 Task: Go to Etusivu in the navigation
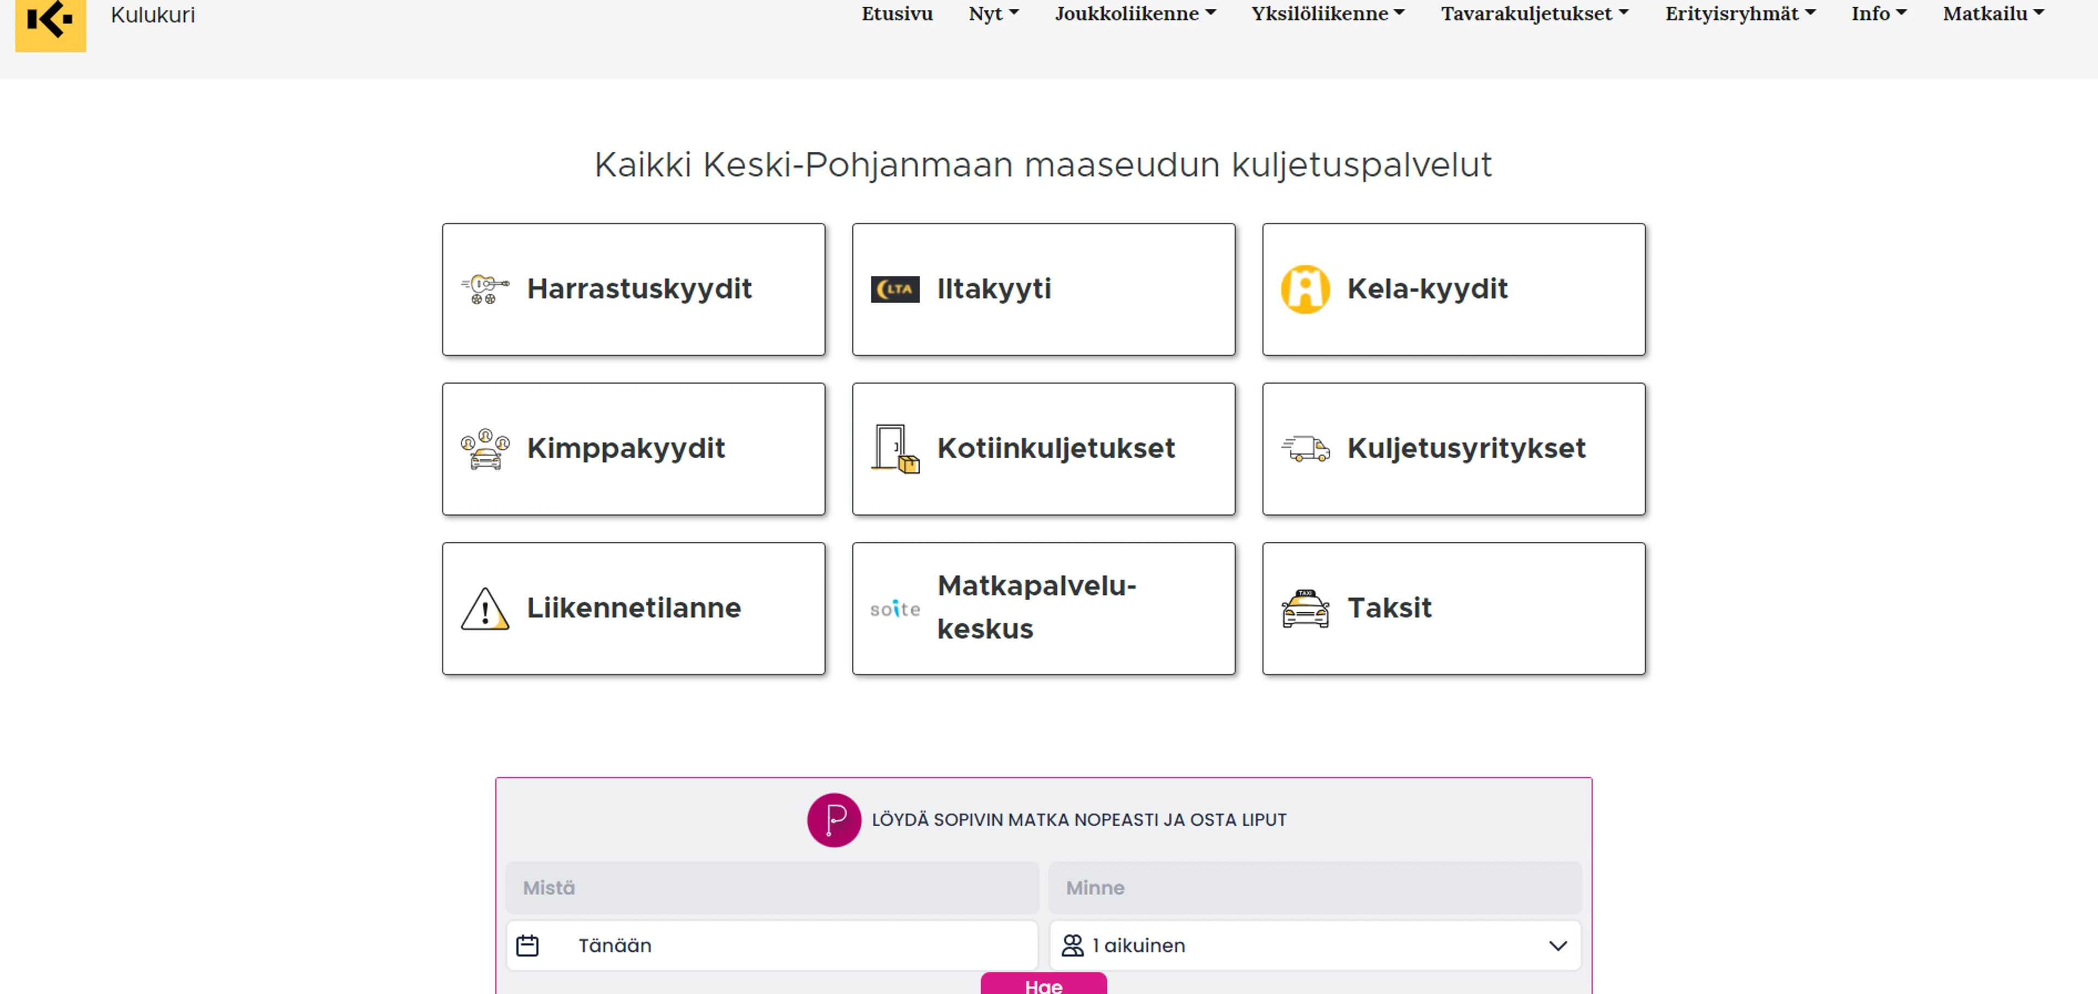(897, 14)
